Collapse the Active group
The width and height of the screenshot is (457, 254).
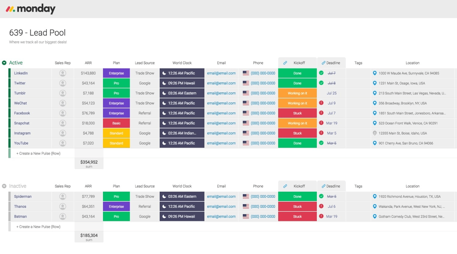point(4,63)
